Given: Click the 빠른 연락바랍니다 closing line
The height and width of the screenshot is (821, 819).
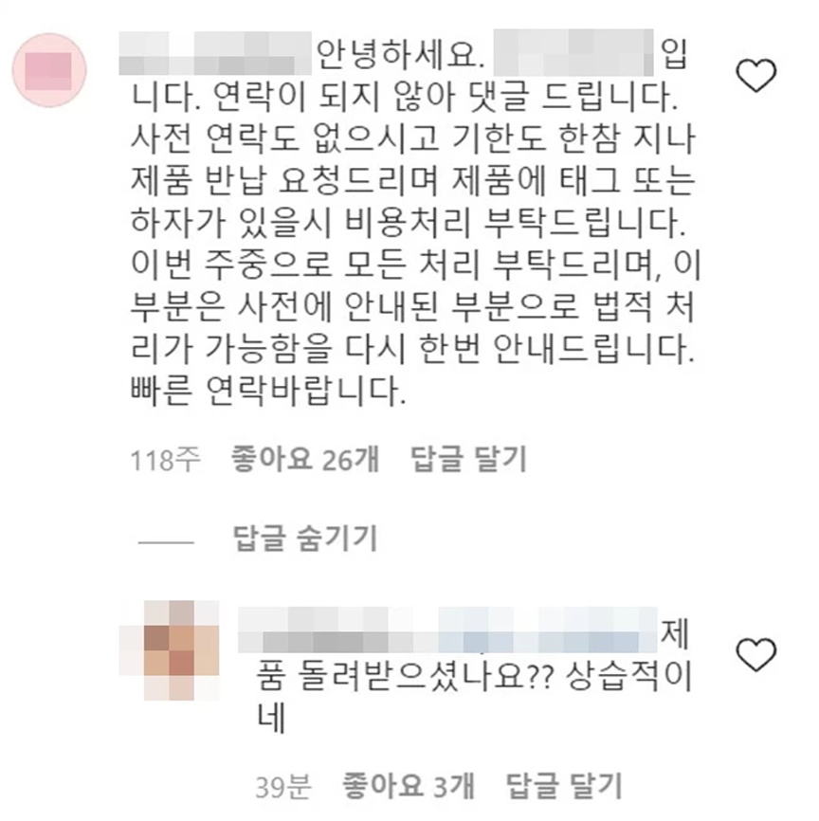Looking at the screenshot, I should [268, 390].
